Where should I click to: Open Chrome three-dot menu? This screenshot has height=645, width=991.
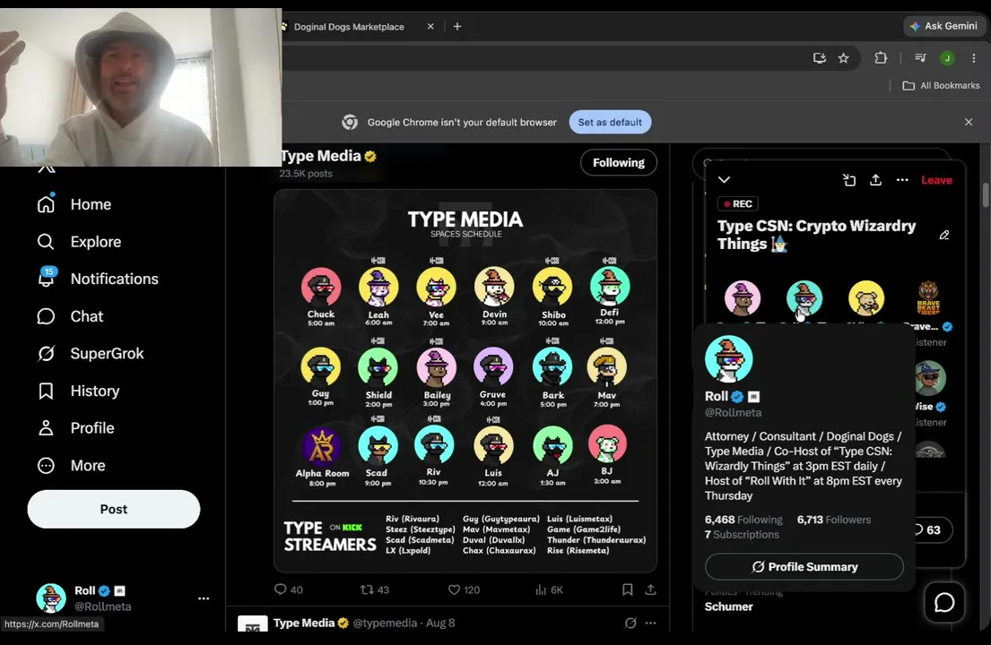pos(974,58)
